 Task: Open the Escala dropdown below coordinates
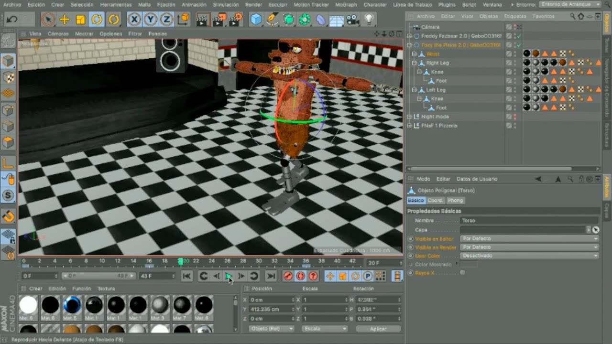[325, 329]
